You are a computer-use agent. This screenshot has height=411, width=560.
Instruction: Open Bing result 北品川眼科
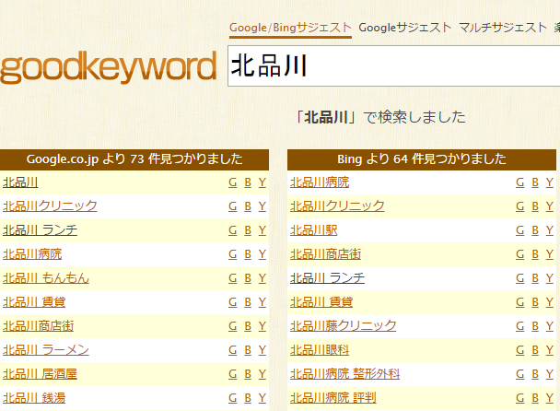pyautogui.click(x=320, y=350)
